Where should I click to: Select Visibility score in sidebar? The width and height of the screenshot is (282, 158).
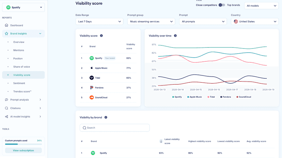(x=23, y=75)
